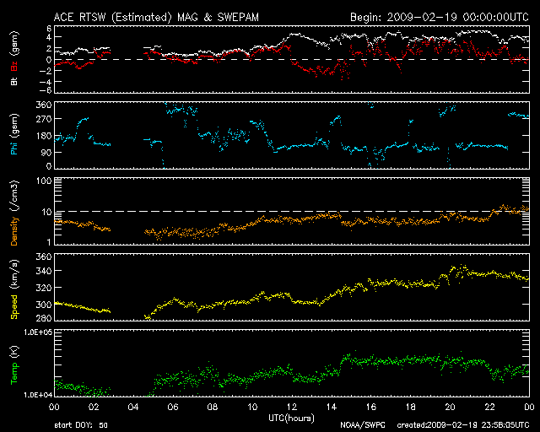The image size is (540, 432).
Task: Click the '12' hour tick label
Action: pyautogui.click(x=292, y=408)
